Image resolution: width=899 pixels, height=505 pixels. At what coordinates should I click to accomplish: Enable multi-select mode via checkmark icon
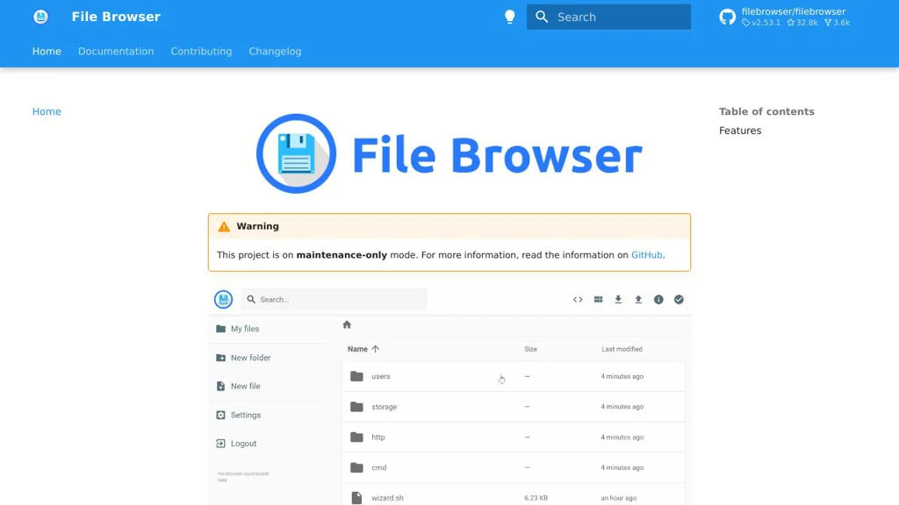click(679, 299)
